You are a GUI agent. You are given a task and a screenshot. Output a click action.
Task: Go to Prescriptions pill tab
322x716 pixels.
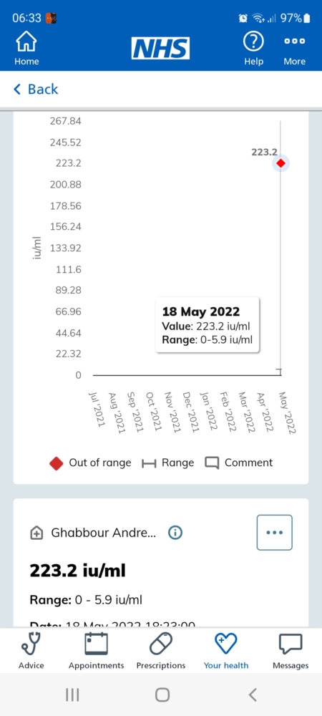(161, 644)
